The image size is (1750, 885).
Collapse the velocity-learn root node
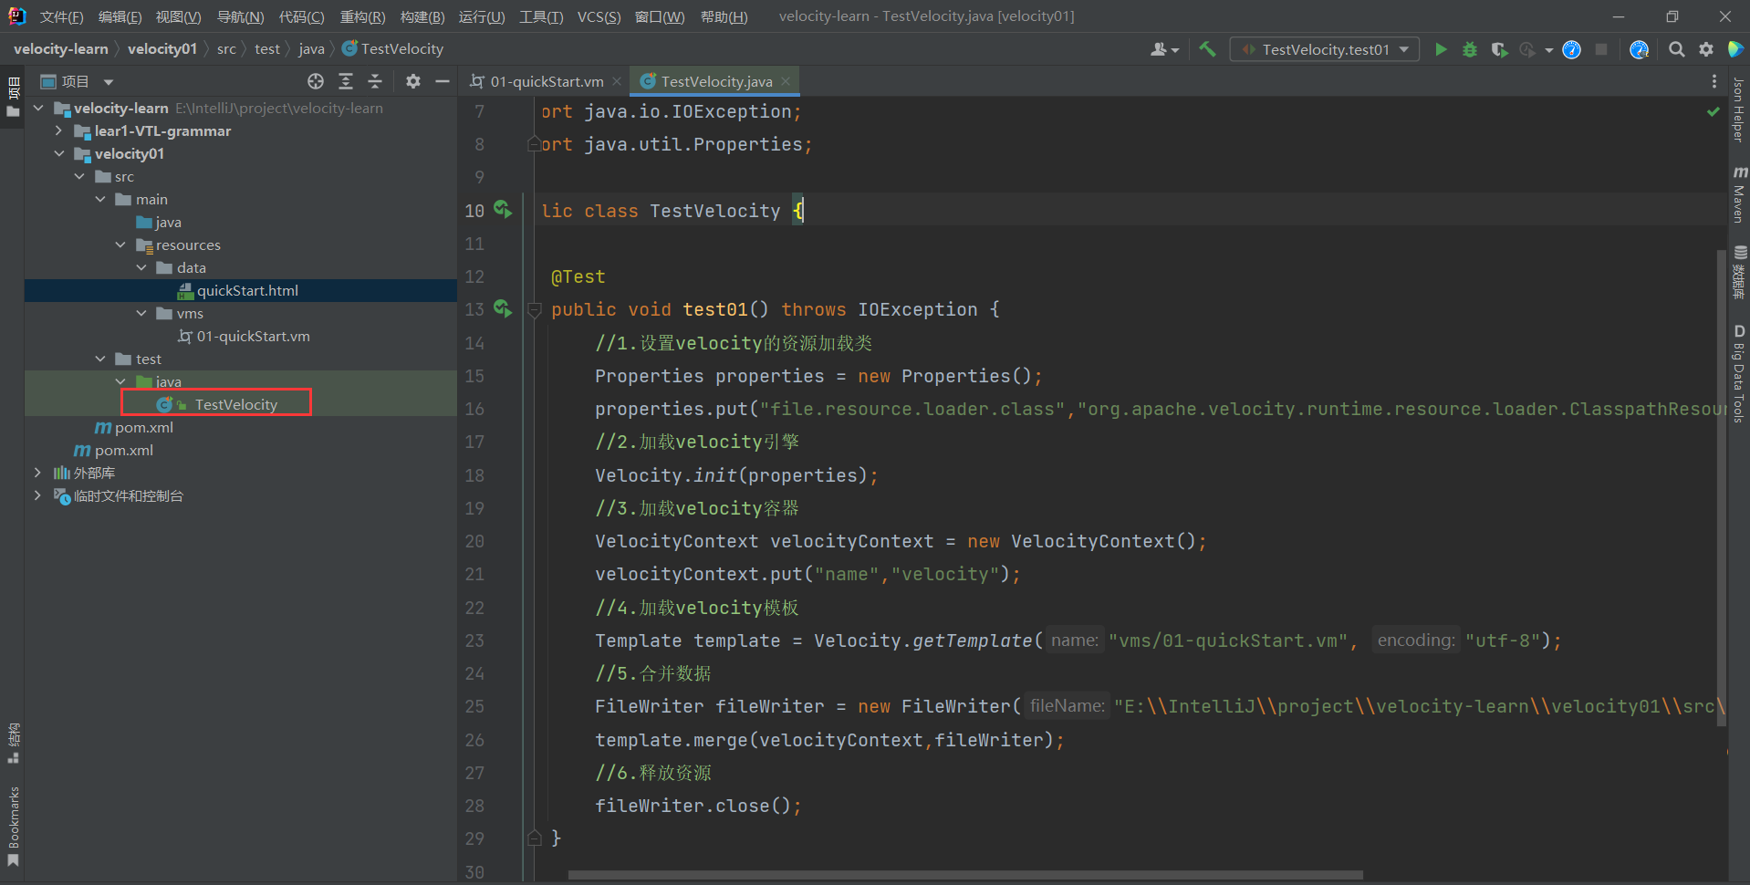(x=38, y=108)
